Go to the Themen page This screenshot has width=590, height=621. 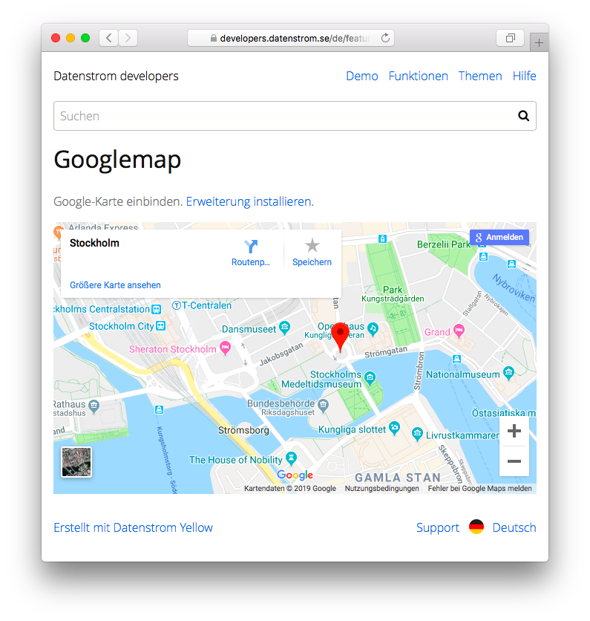[x=479, y=76]
